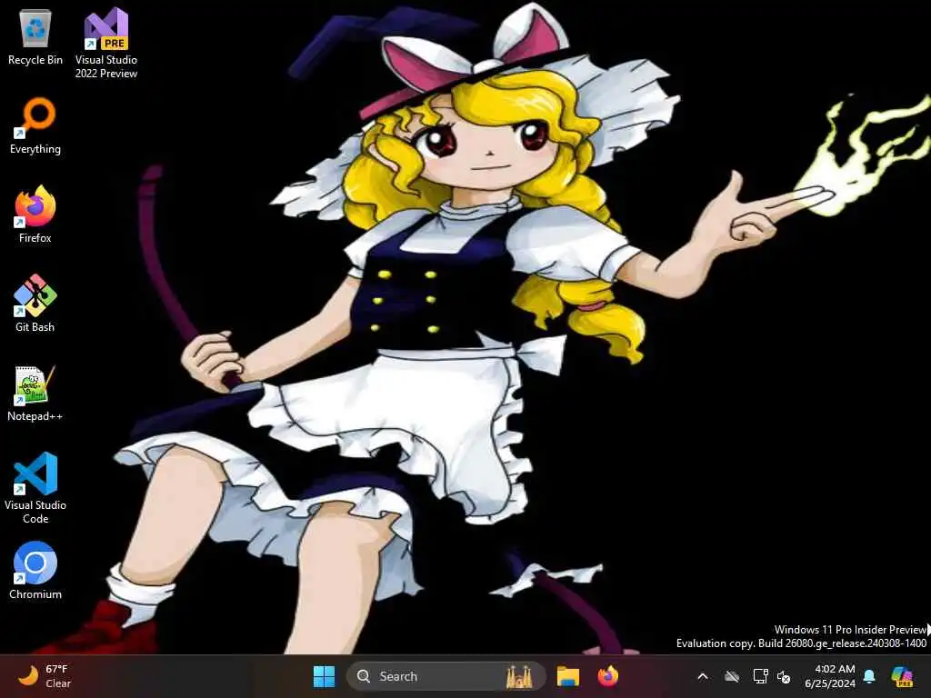Launch Firefox from the taskbar
931x698 pixels.
tap(608, 676)
